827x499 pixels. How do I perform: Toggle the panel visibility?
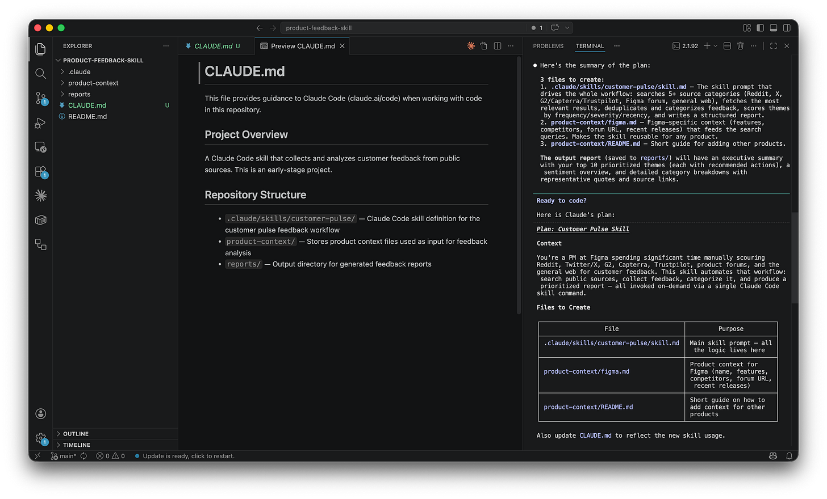coord(773,27)
